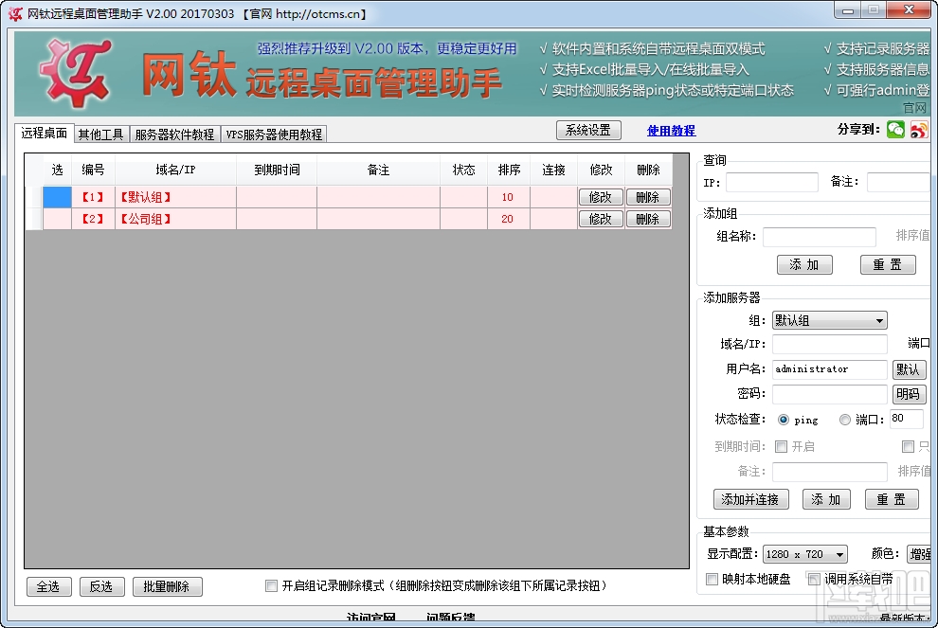
Task: Click the 明码 button beside password
Action: [909, 394]
